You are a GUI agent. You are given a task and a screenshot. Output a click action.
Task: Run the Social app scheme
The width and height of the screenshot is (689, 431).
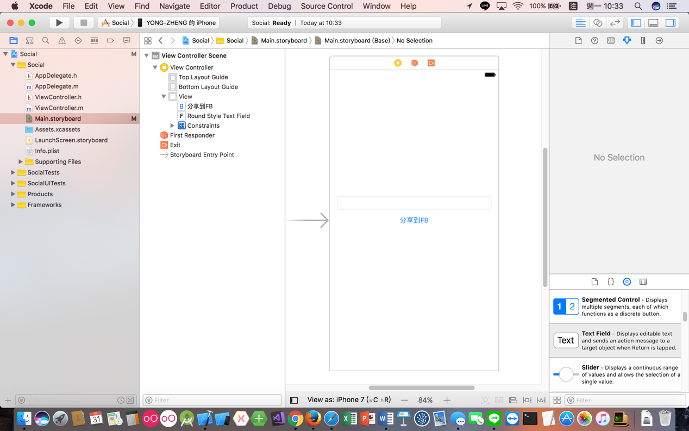click(61, 22)
